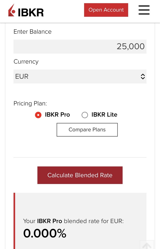
Task: Click the IBKR wordmark text in the header
Action: click(31, 12)
